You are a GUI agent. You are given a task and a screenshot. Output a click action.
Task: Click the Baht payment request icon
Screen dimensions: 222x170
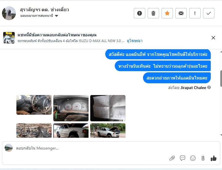pyautogui.click(x=203, y=158)
